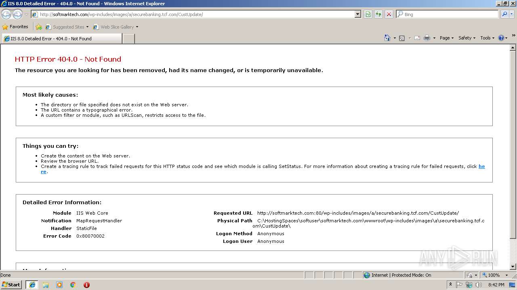Image resolution: width=517 pixels, height=290 pixels.
Task: Launch Windows Media Player from taskbar
Action: (x=59, y=285)
